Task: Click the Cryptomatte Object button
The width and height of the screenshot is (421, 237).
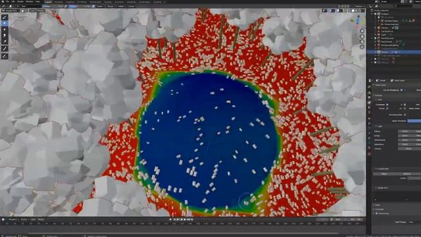Action: 384,174
